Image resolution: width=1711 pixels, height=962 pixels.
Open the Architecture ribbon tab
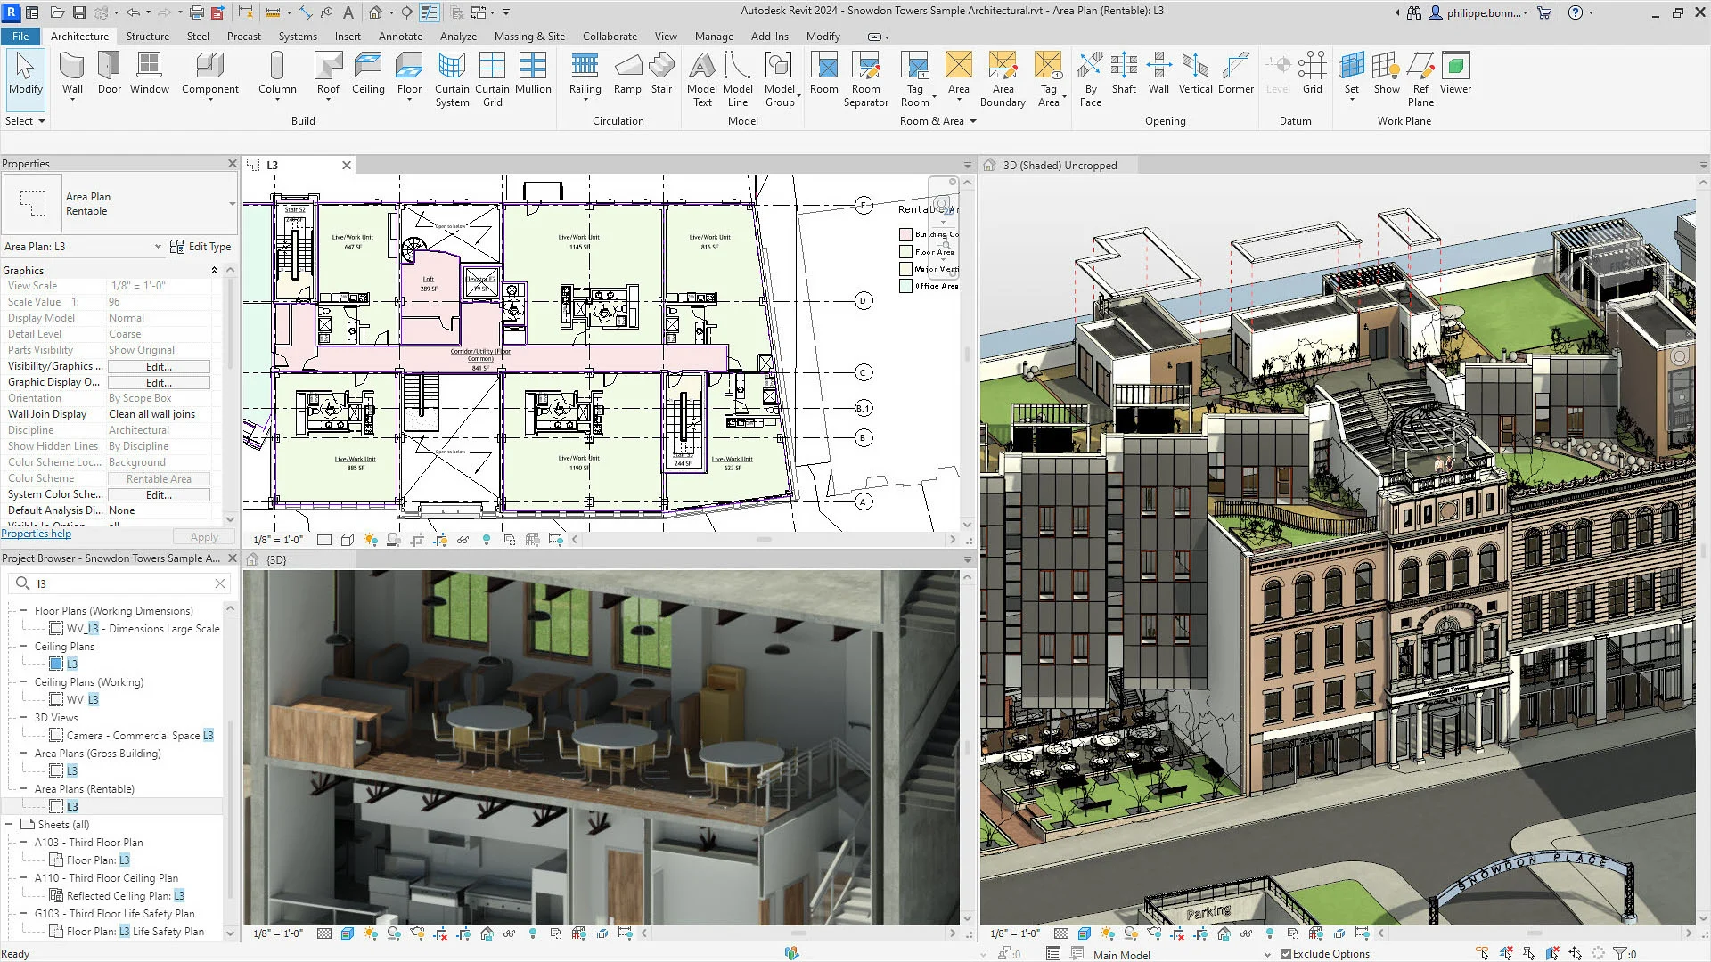(78, 37)
